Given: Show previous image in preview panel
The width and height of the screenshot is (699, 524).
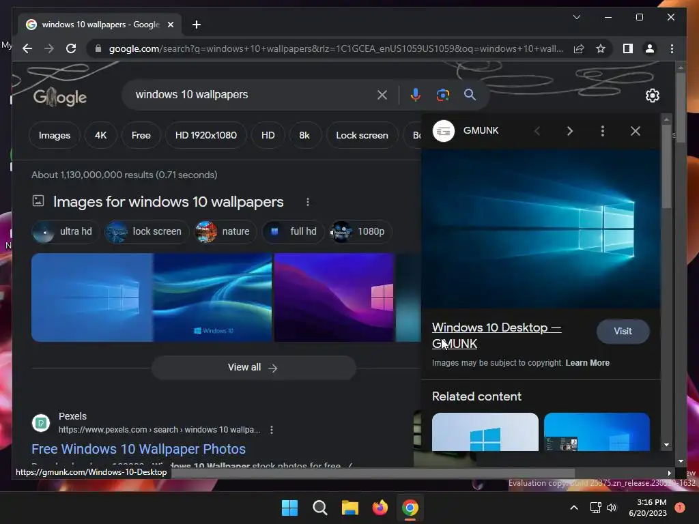Looking at the screenshot, I should click(x=537, y=131).
